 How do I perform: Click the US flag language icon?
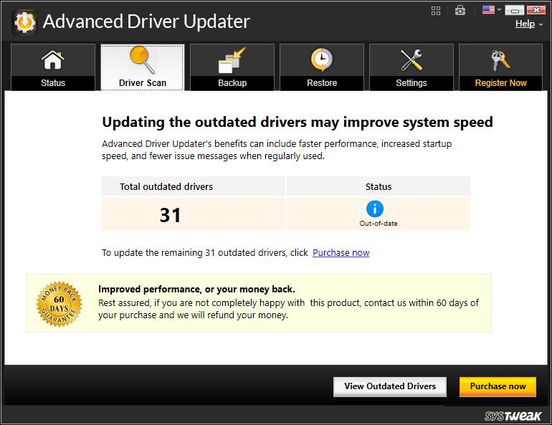tap(488, 10)
